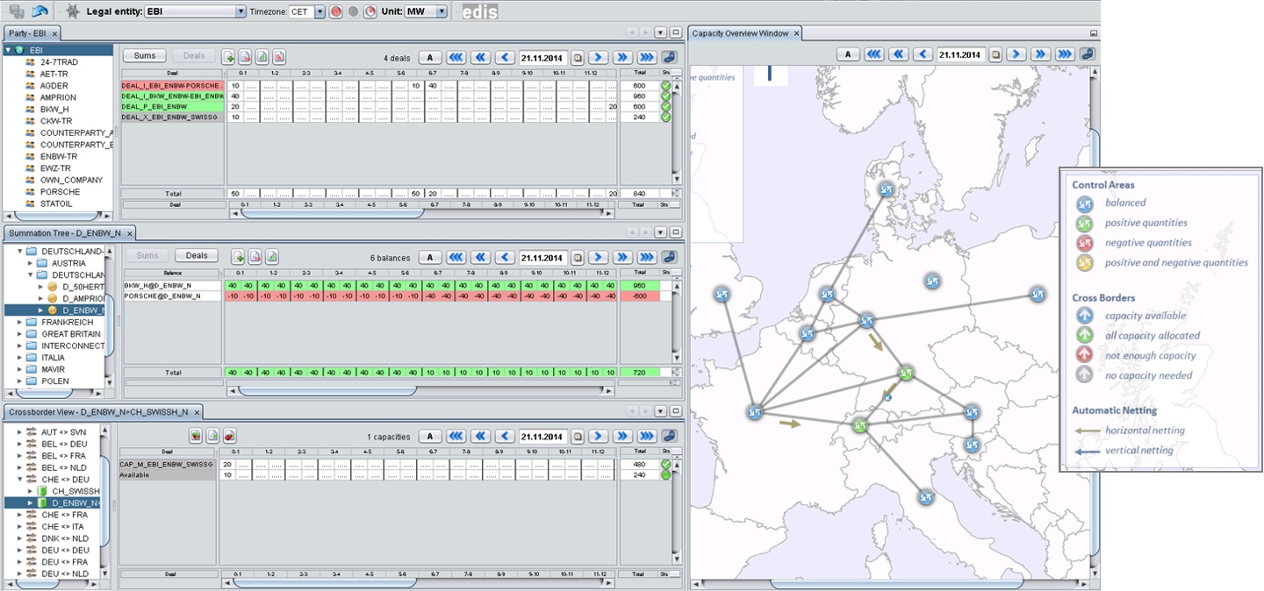Switch to Capacity Overview Window tab
The image size is (1264, 591).
click(740, 33)
